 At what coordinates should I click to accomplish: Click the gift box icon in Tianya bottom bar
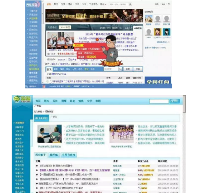tap(44, 86)
